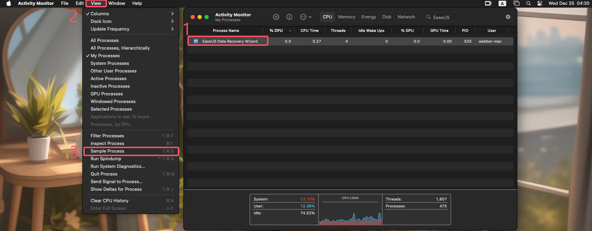Close the open View menu from the menu bar
Screen dimensions: 592x231
[x=96, y=3]
